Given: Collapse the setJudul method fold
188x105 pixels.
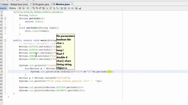Looking at the screenshot, I should [x=5, y=28].
